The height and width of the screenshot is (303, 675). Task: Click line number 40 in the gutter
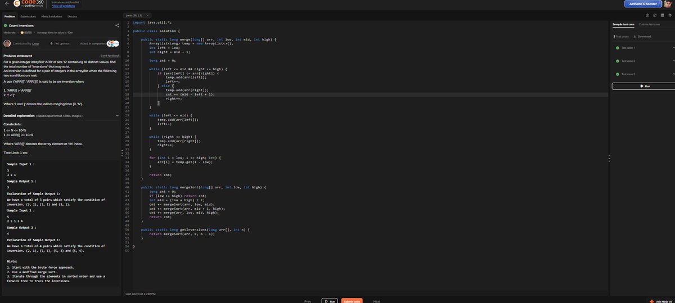pos(128,186)
